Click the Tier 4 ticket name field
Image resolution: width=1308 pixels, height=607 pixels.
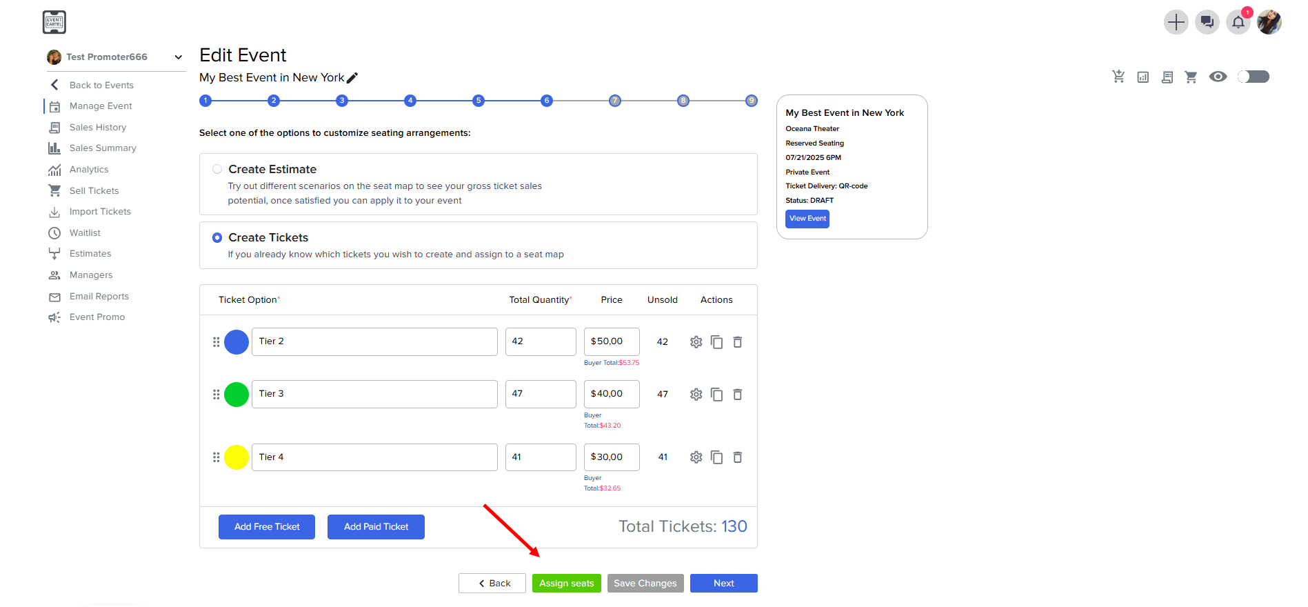374,457
